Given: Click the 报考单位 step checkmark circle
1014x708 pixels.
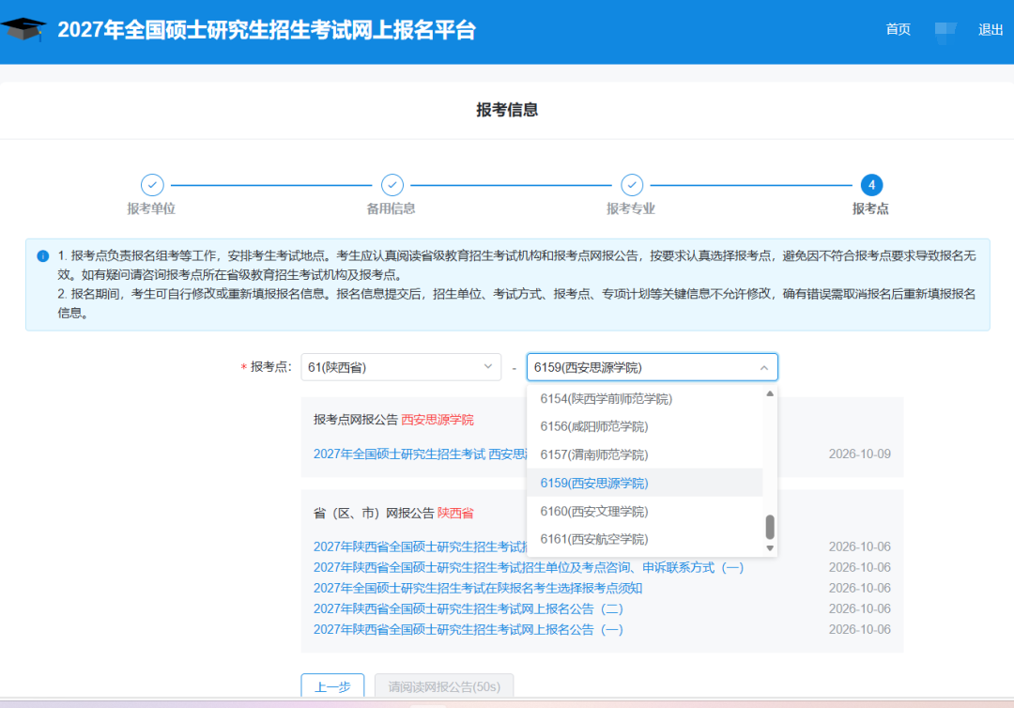Looking at the screenshot, I should [152, 185].
